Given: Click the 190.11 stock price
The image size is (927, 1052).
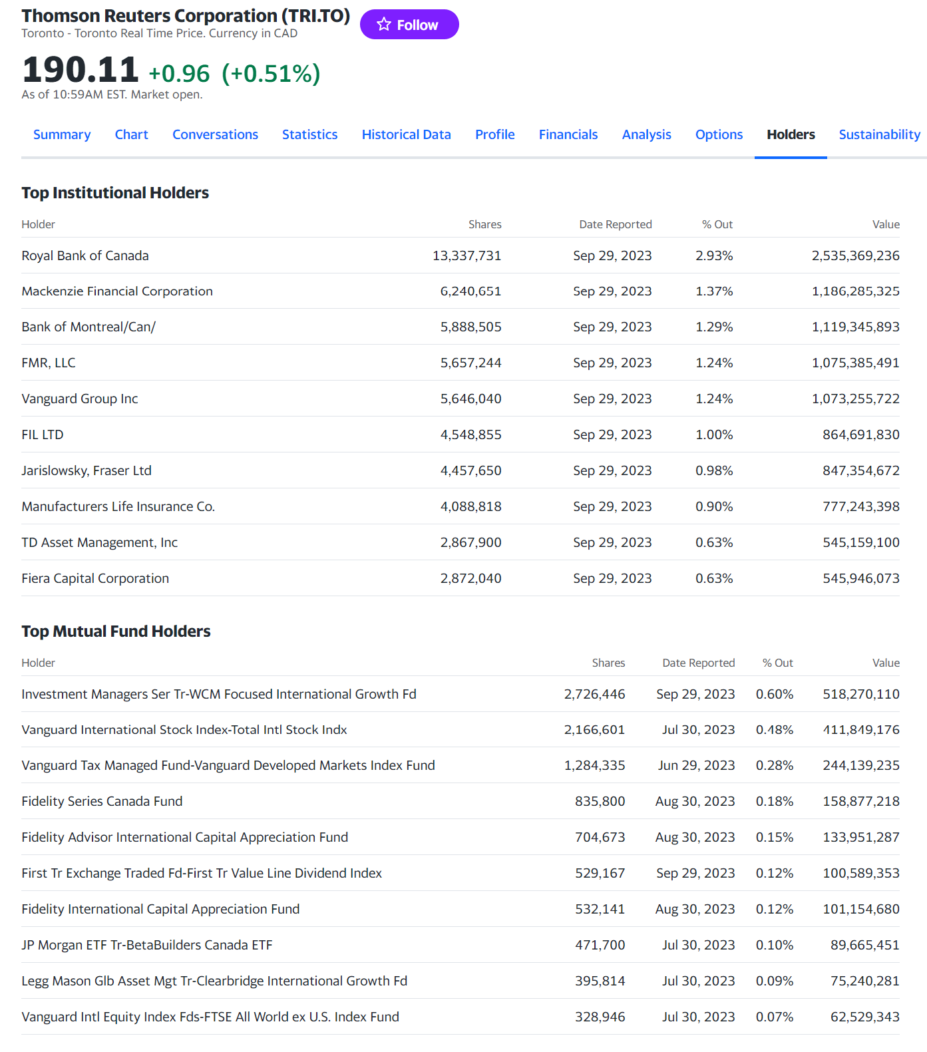Looking at the screenshot, I should click(80, 70).
